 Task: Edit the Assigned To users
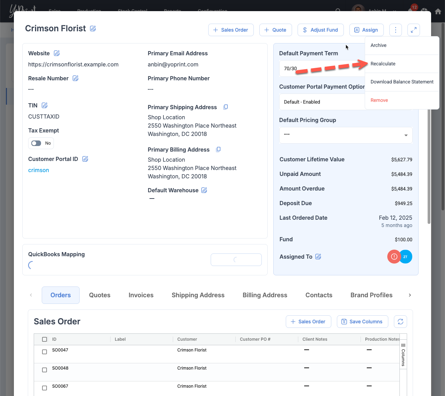(x=318, y=257)
